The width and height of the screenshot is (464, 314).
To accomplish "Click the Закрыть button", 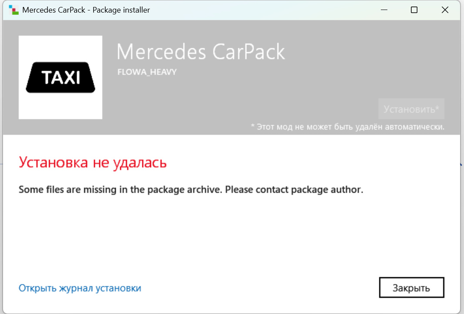I will (411, 287).
